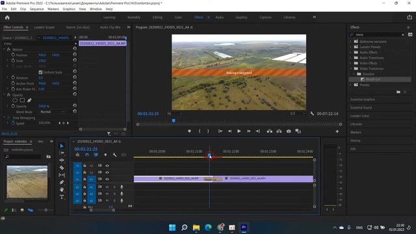This screenshot has width=416, height=234.
Task: Click timeline Add Marker icon
Action: point(105,155)
